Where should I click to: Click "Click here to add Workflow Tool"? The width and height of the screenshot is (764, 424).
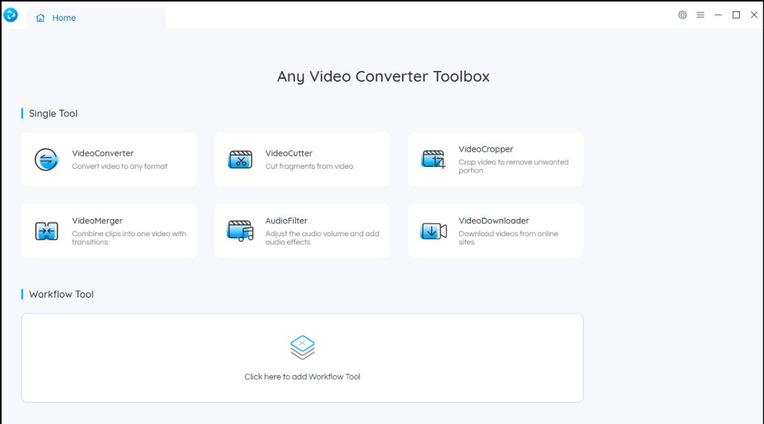click(x=302, y=377)
